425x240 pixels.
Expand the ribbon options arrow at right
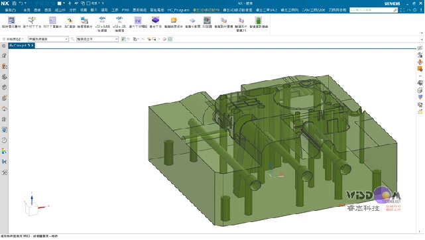coord(422,32)
